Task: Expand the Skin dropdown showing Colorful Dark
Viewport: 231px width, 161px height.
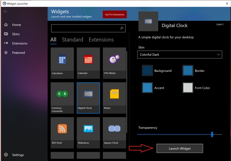Action: (x=179, y=55)
